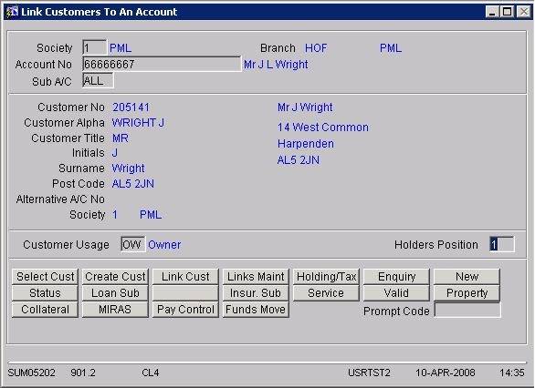The image size is (535, 388).
Task: Click the Account No input field
Action: pyautogui.click(x=162, y=64)
